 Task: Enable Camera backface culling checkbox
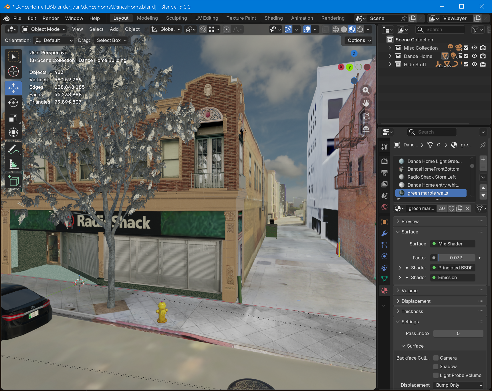pos(436,358)
